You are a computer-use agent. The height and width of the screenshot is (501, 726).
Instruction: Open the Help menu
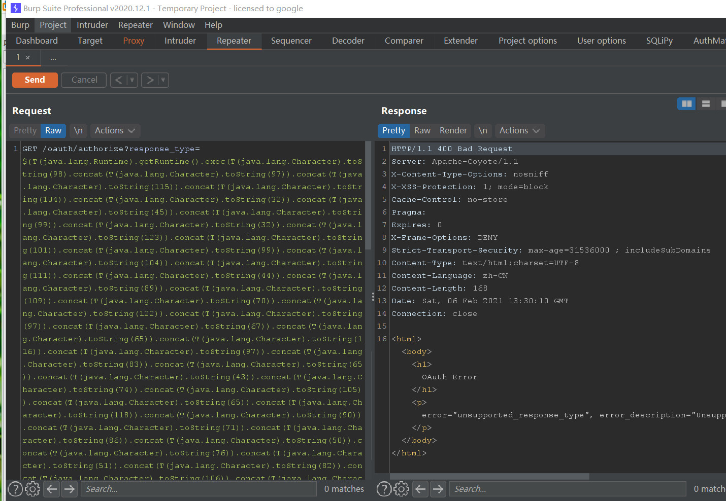(x=213, y=25)
